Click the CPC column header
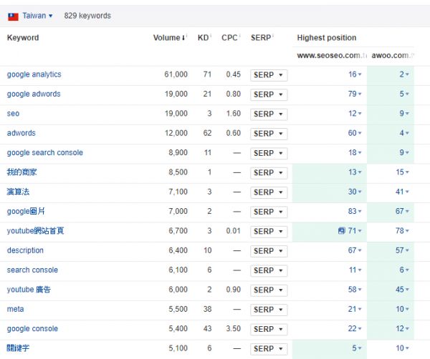The height and width of the screenshot is (359, 430). [x=231, y=37]
